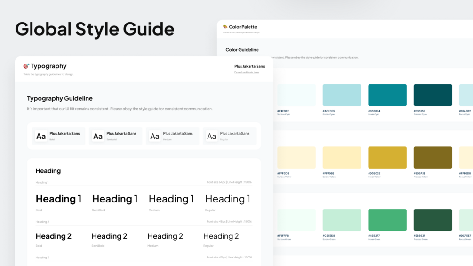
Task: Click the typography guideline description sentence
Action: (x=120, y=109)
